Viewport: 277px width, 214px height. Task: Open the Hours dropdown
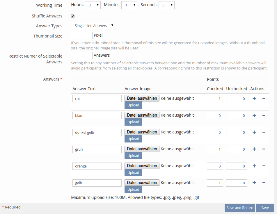click(93, 5)
